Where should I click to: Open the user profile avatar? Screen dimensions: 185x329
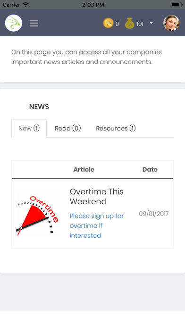coord(171,23)
